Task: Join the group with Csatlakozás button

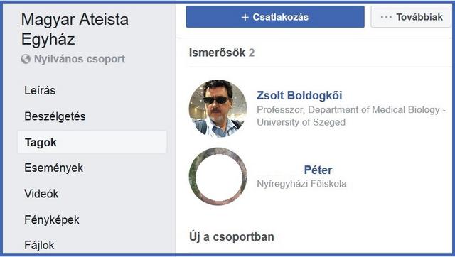Action: (275, 17)
